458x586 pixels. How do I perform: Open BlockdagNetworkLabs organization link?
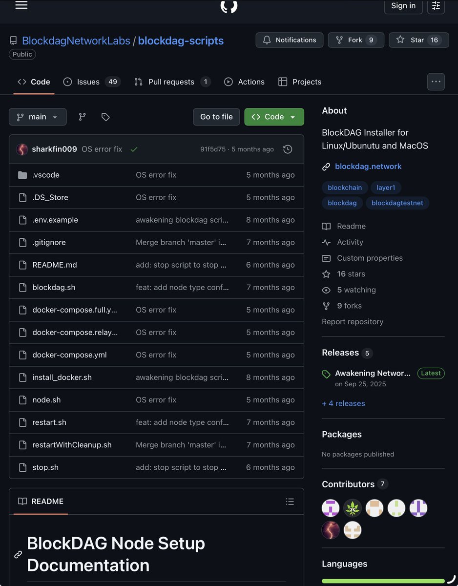[x=76, y=41]
